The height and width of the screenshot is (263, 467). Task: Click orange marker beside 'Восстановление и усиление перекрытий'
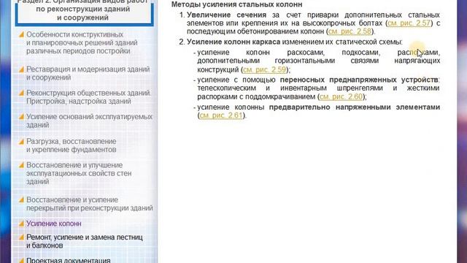[x=21, y=200]
